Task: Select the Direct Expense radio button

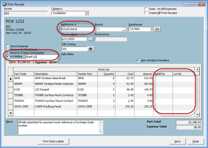Action: [8, 46]
